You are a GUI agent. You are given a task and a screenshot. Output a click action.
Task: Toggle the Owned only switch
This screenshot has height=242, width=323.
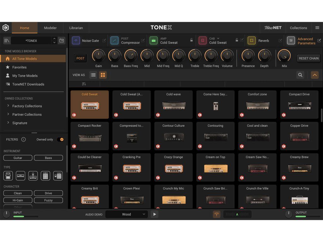click(60, 139)
